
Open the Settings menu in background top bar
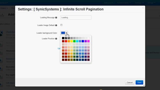pos(139,3)
